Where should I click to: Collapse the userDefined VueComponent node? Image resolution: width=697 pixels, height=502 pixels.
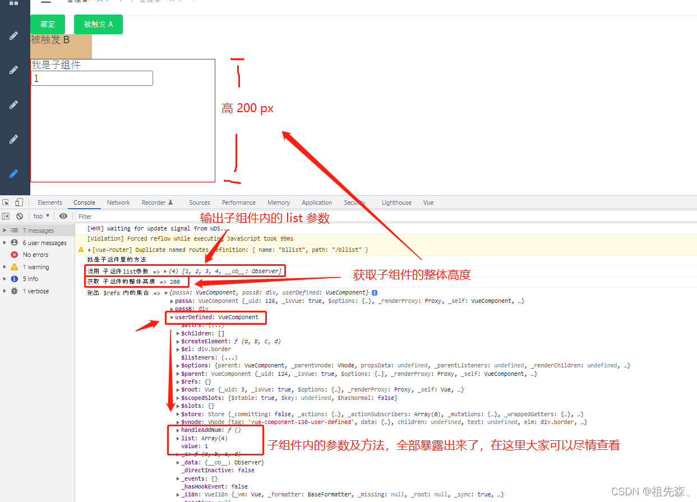coord(172,317)
